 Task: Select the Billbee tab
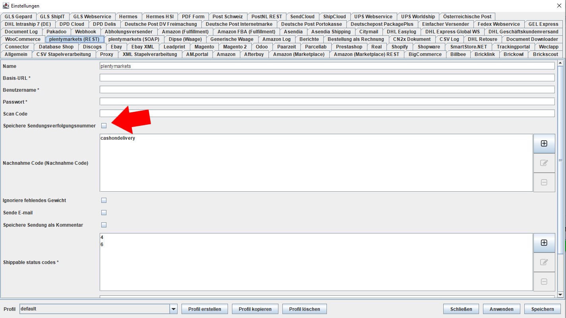458,54
